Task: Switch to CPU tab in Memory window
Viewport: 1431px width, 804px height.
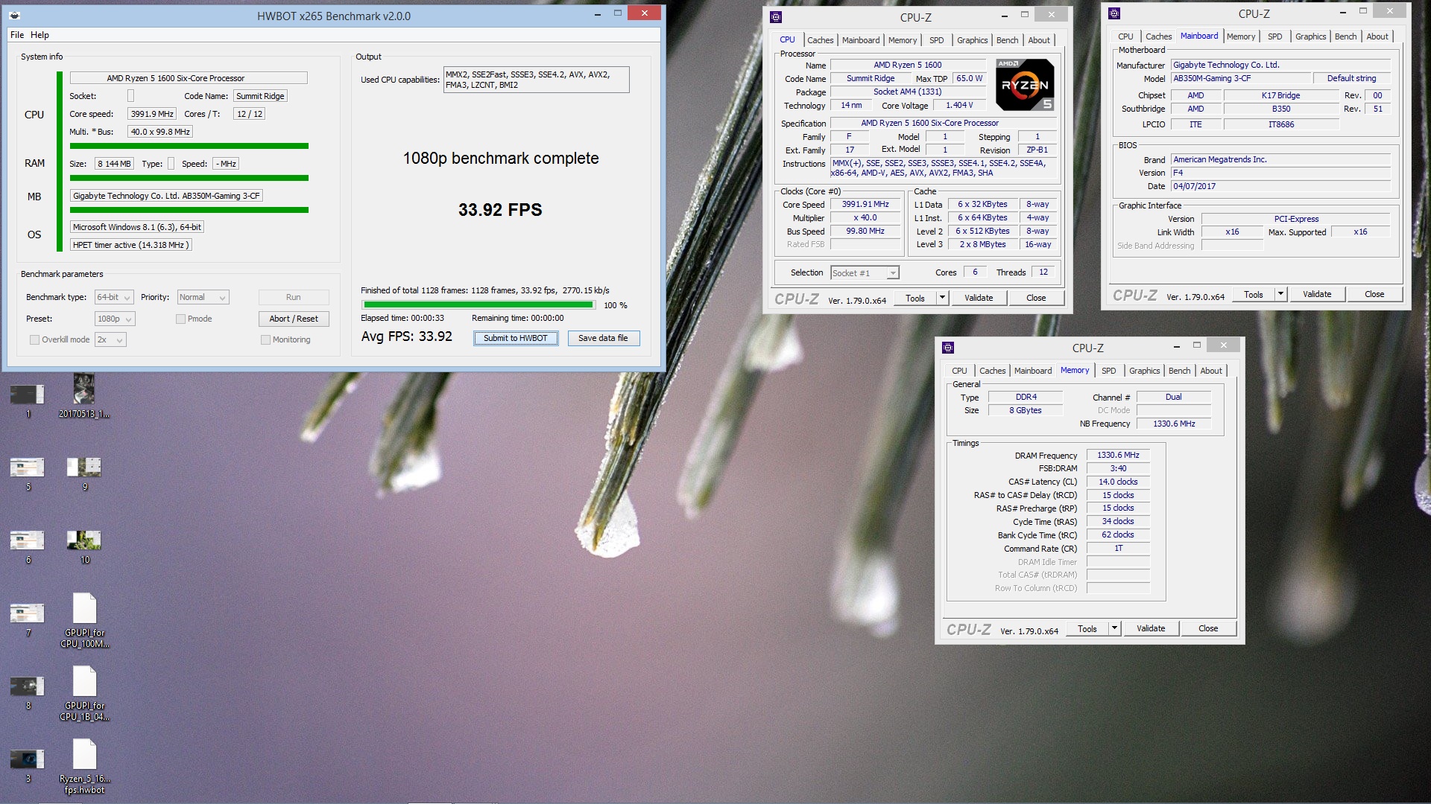Action: point(959,371)
